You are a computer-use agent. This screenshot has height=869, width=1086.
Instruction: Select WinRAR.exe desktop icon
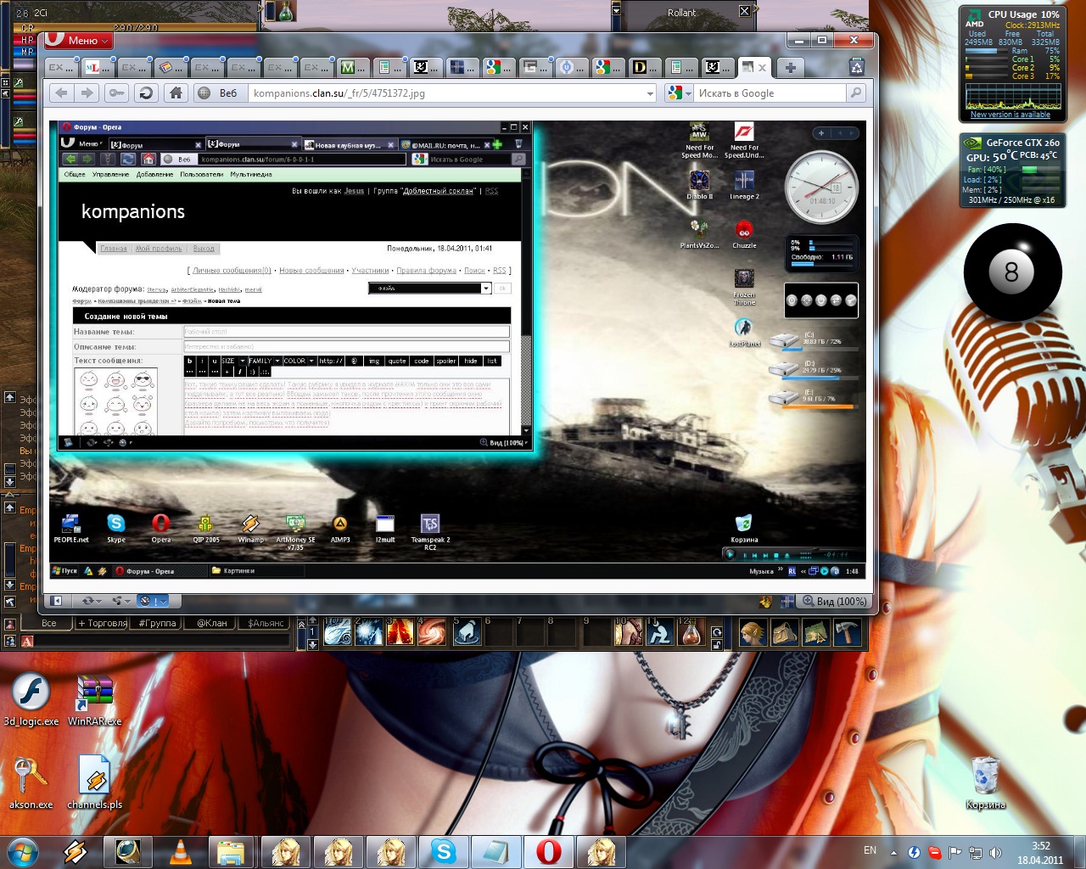click(x=94, y=699)
